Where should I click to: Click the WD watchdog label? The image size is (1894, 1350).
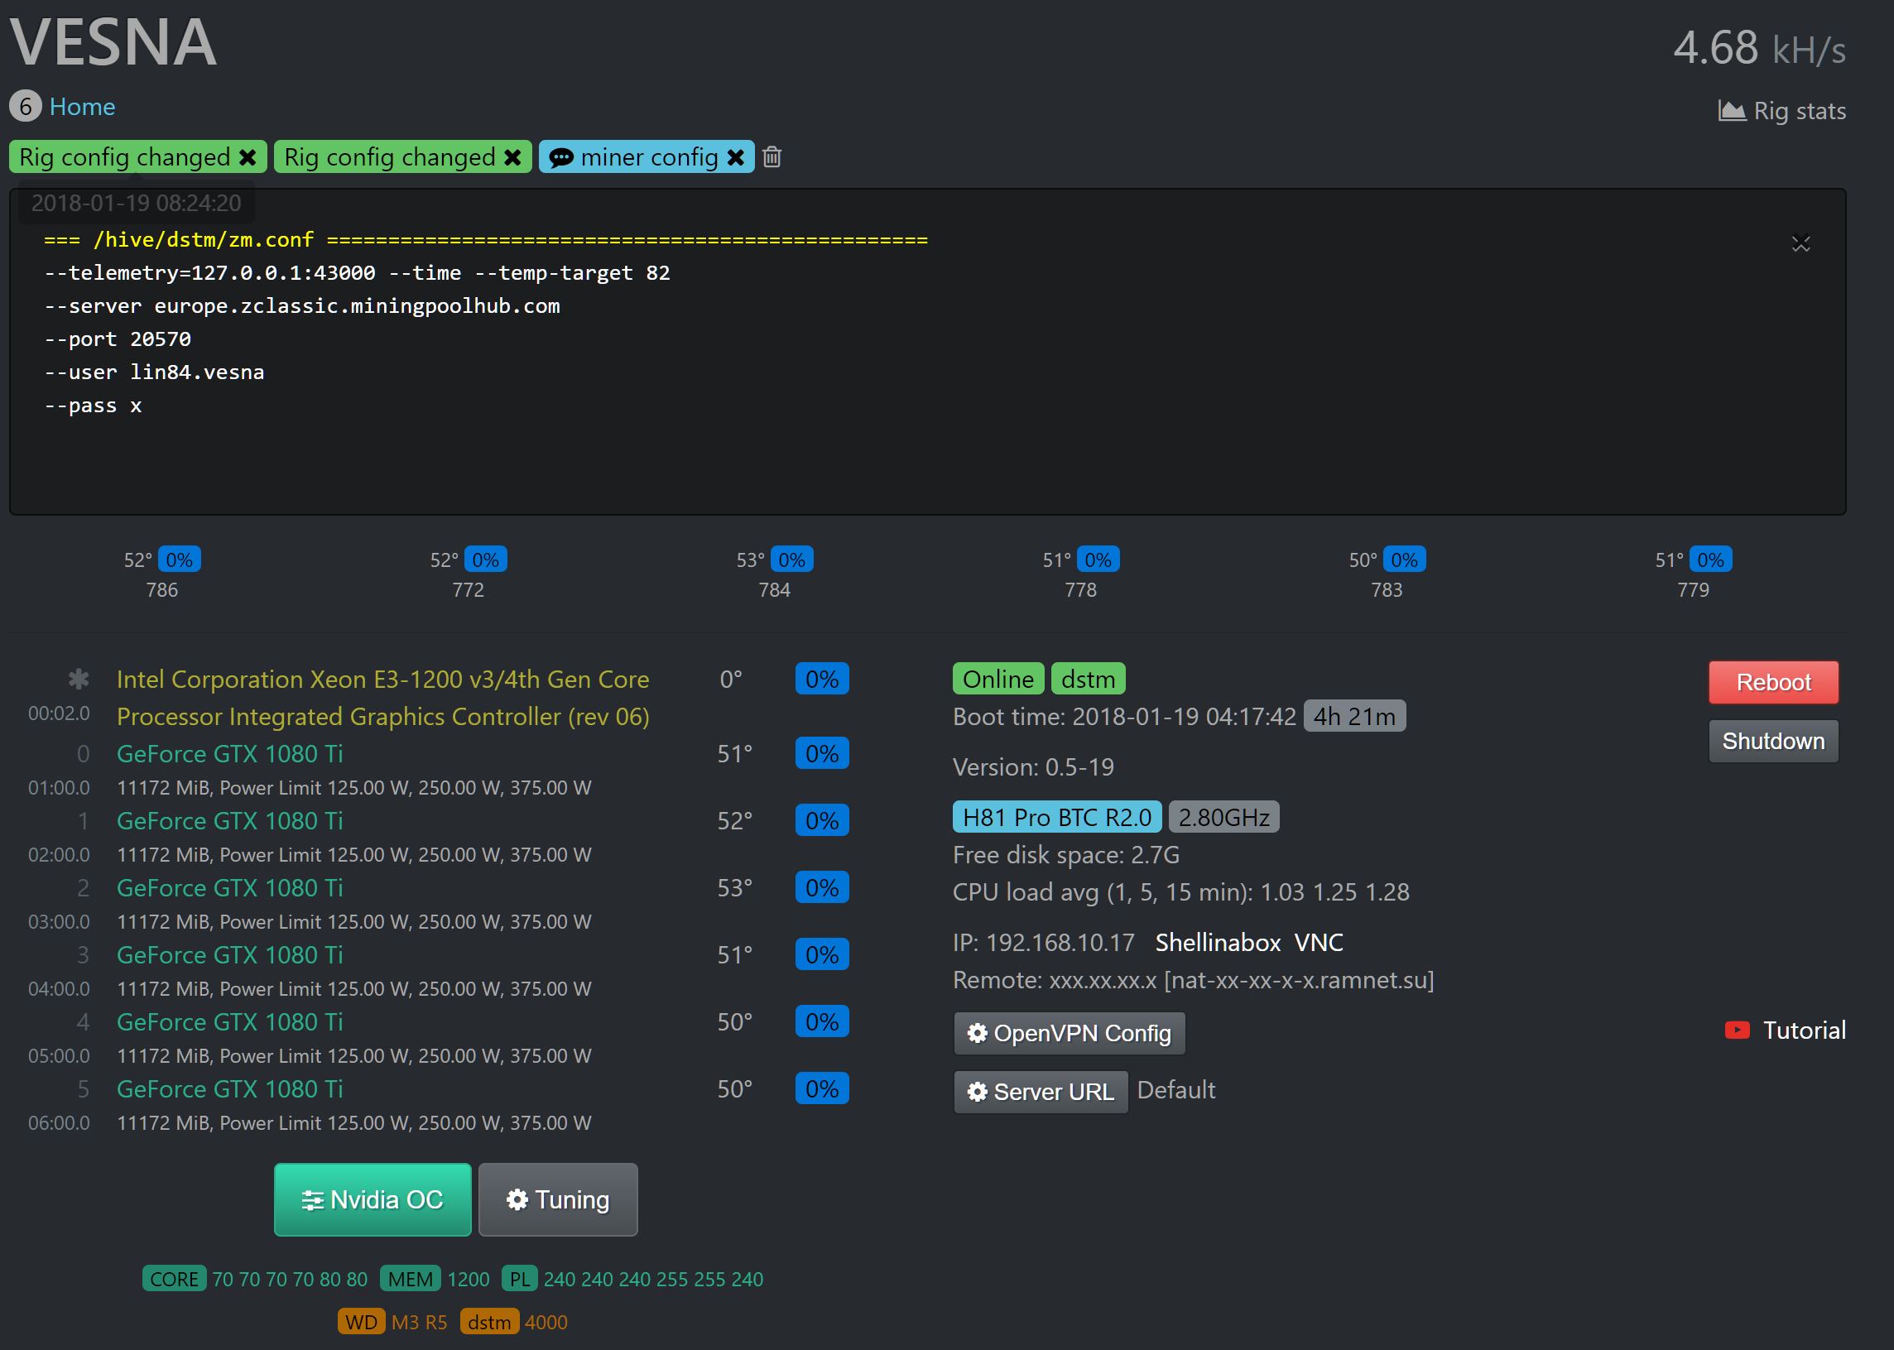point(361,1322)
